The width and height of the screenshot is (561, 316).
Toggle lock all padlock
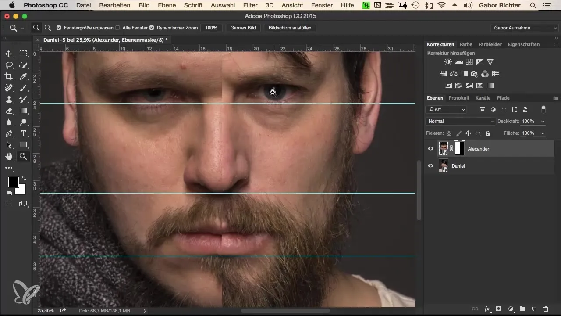click(488, 133)
